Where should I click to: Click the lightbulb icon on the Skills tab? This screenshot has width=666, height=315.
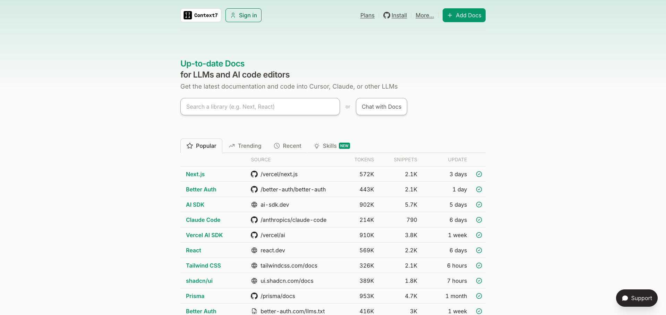point(316,146)
